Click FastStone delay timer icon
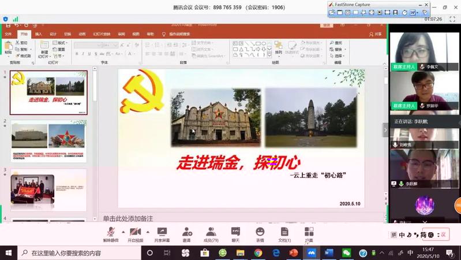Image resolution: width=461 pixels, height=260 pixels. click(405, 12)
